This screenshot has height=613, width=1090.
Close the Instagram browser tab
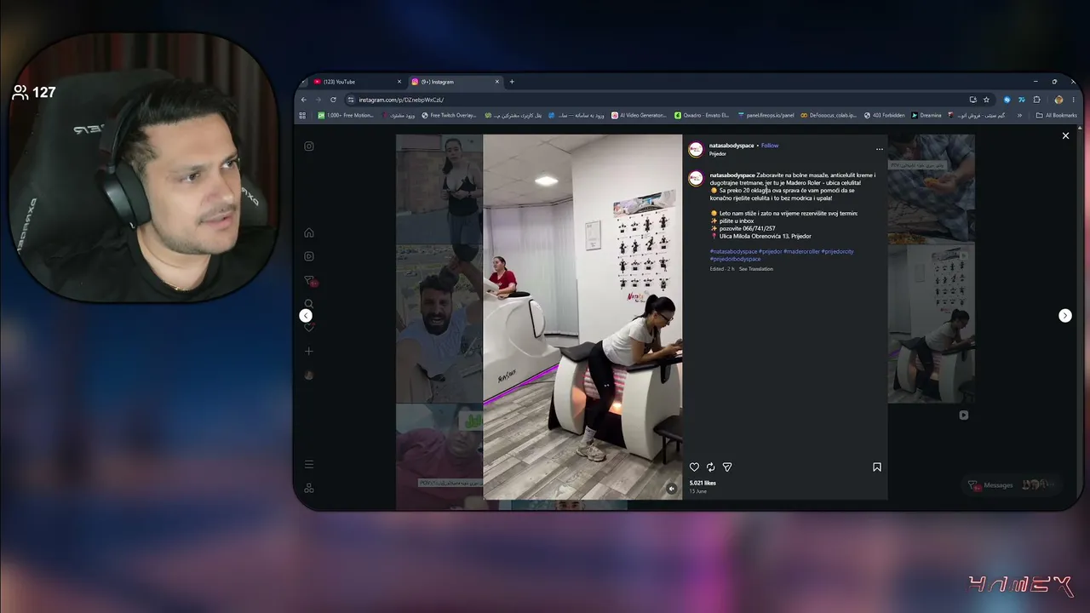click(x=497, y=82)
